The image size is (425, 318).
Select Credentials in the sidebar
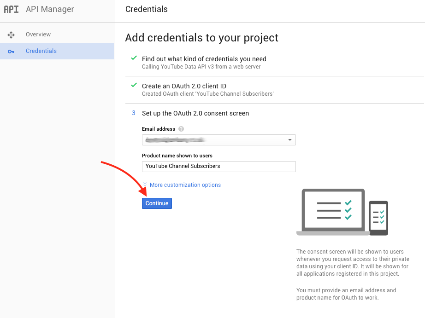pos(57,51)
